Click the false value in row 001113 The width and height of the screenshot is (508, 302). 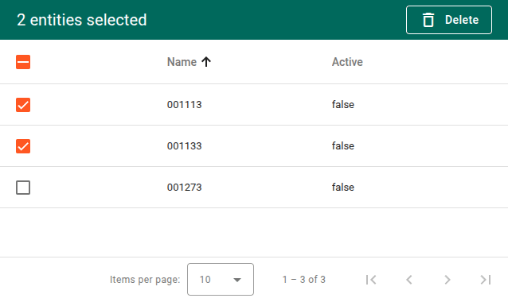coord(342,105)
